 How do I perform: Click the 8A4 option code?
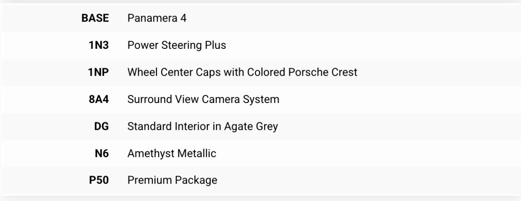(99, 99)
